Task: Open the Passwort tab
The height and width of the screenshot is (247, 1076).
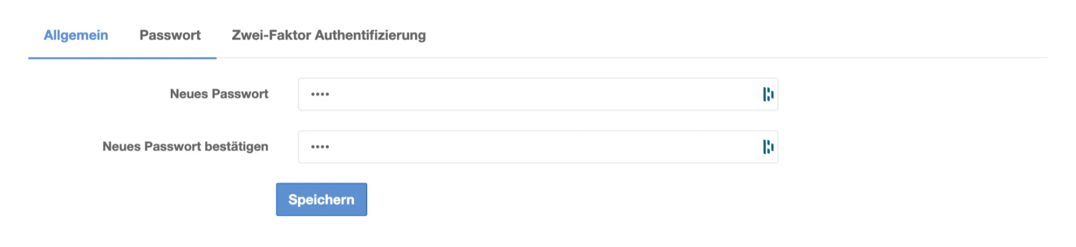Action: click(x=170, y=35)
